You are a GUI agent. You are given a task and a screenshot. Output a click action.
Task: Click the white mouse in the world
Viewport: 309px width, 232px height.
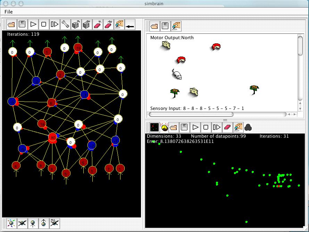177,74
